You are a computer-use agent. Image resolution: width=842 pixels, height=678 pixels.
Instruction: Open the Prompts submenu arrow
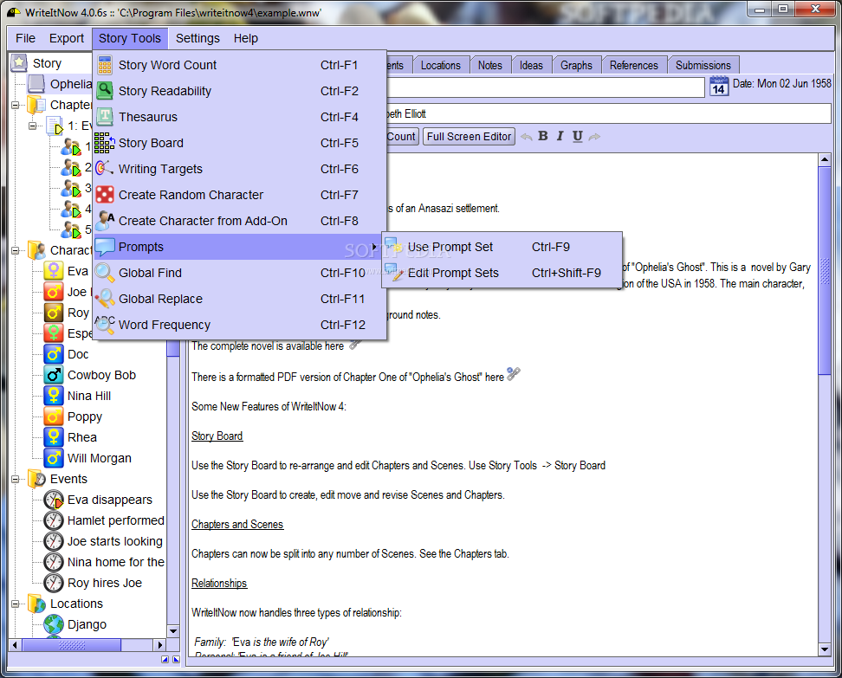coord(374,247)
